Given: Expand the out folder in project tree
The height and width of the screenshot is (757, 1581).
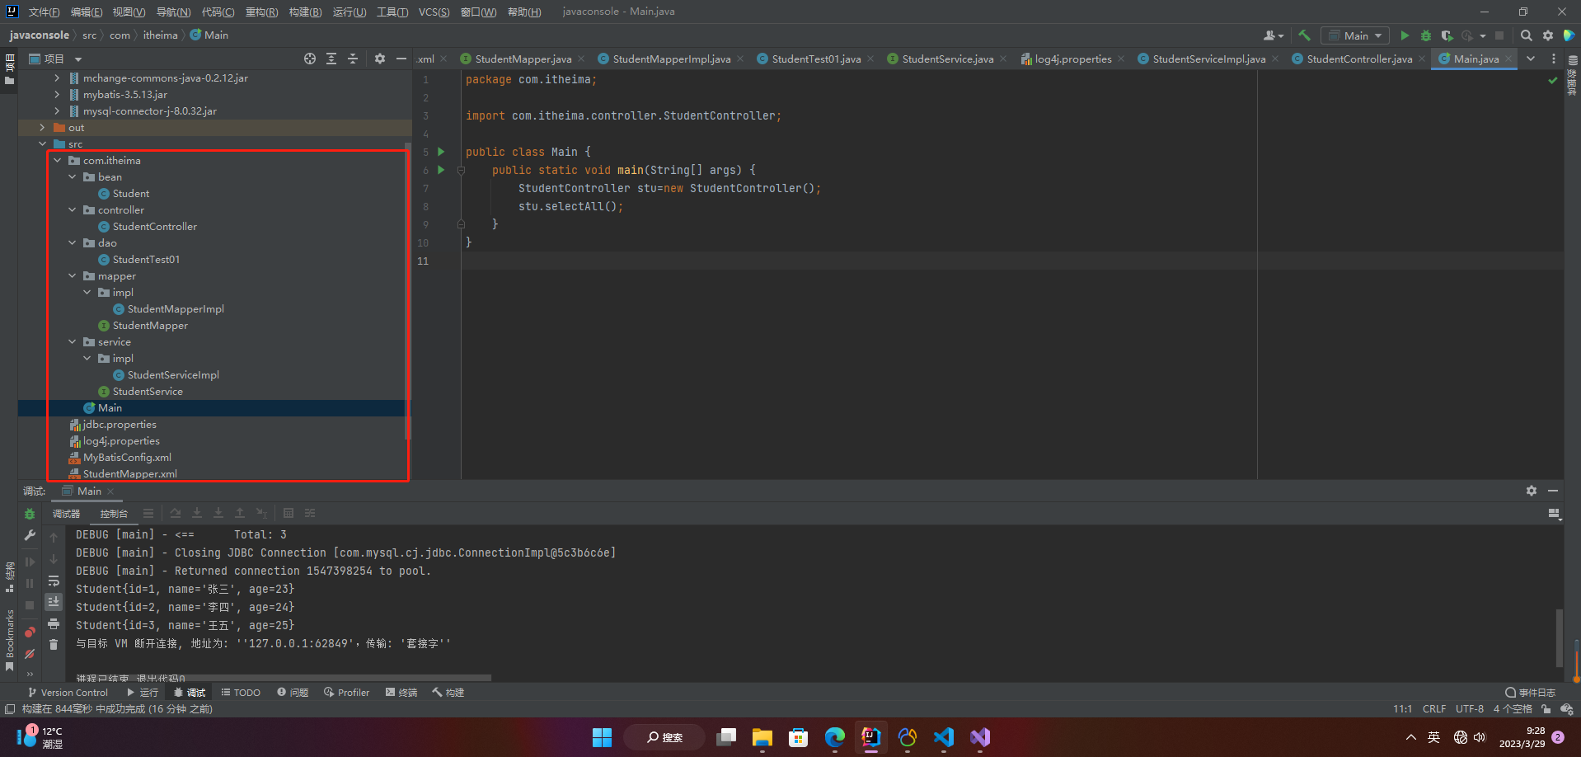Looking at the screenshot, I should coord(42,128).
